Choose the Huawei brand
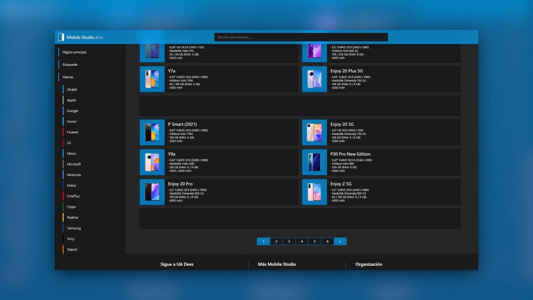The height and width of the screenshot is (300, 533). pos(72,132)
